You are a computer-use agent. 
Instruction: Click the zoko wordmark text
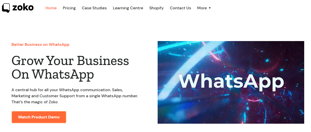[x=23, y=8]
